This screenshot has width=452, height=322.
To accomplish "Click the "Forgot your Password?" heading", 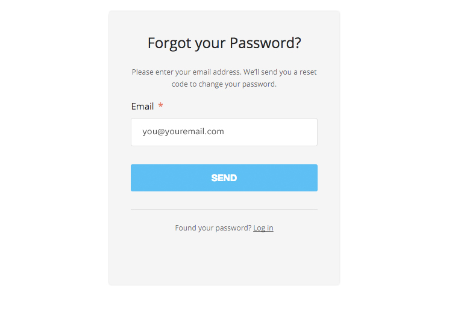I will pyautogui.click(x=224, y=43).
